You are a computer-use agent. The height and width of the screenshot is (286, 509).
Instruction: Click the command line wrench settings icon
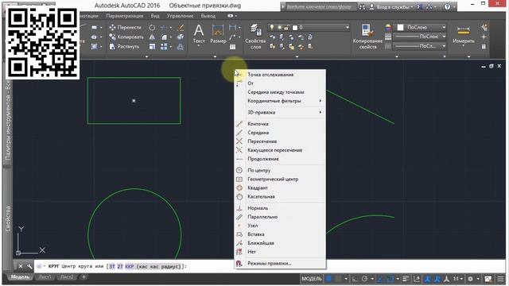pos(29,266)
